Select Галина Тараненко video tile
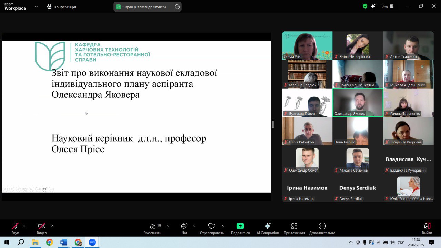The width and height of the screenshot is (441, 248). pyautogui.click(x=408, y=103)
